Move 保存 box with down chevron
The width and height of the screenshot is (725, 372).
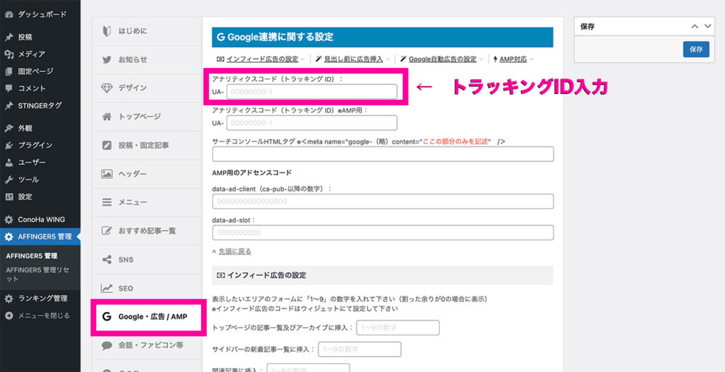pos(707,26)
